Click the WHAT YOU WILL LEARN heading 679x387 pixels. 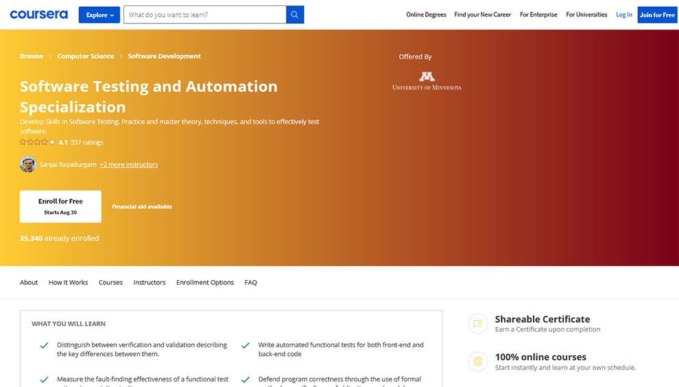[69, 323]
